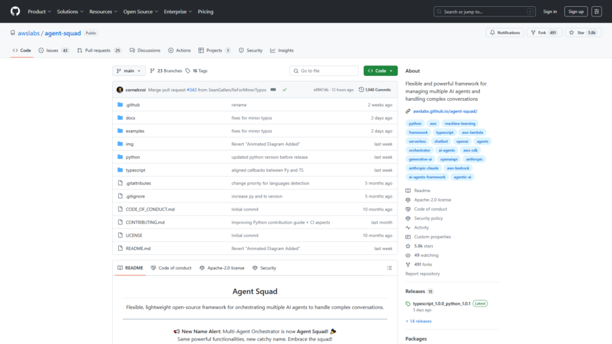Open the .github folder
Image resolution: width=612 pixels, height=344 pixels.
coord(132,105)
